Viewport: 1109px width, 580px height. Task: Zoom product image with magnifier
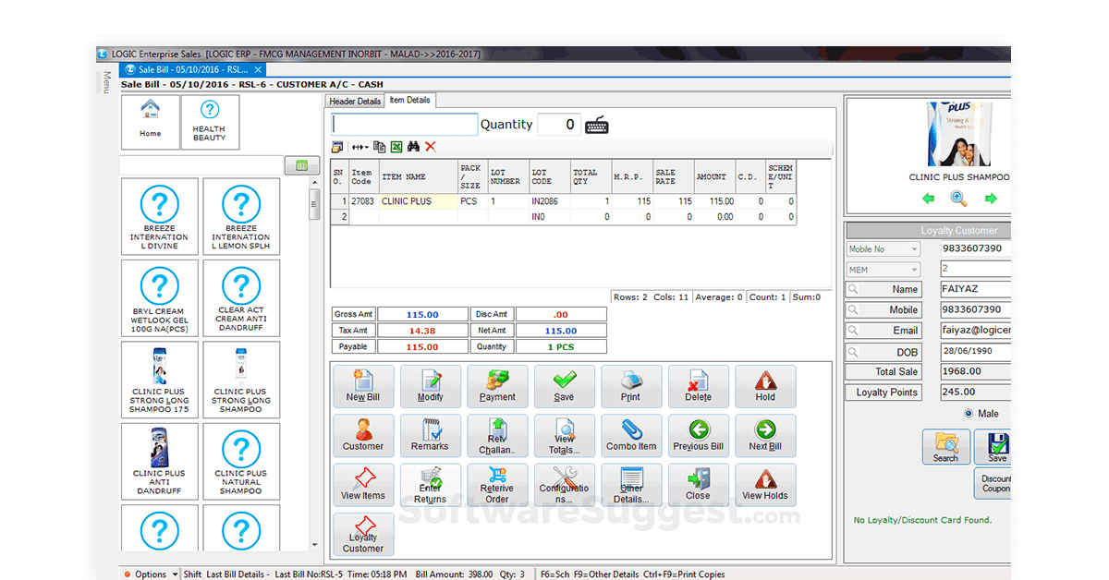pos(959,199)
